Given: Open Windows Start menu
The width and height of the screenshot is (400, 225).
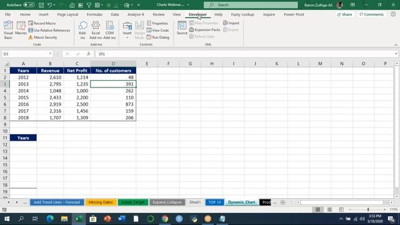Looking at the screenshot, I should pyautogui.click(x=7, y=219).
